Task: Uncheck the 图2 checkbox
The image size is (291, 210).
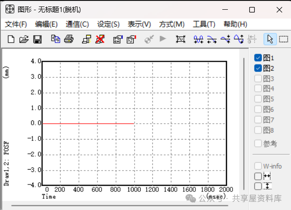Action: [258, 68]
